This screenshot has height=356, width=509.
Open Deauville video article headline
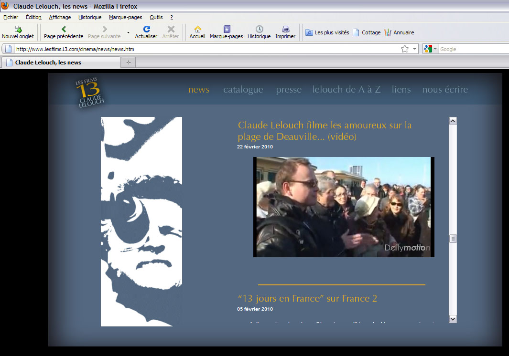[325, 131]
